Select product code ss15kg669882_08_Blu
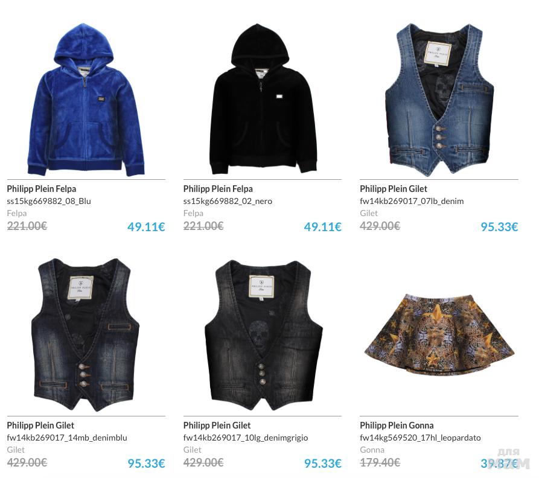 pyautogui.click(x=49, y=201)
